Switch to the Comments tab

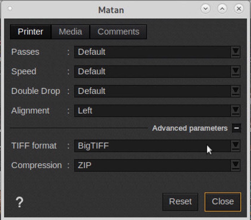pos(118,32)
